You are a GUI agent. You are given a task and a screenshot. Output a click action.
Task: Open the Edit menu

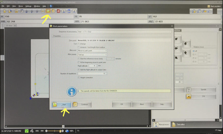click(8, 6)
